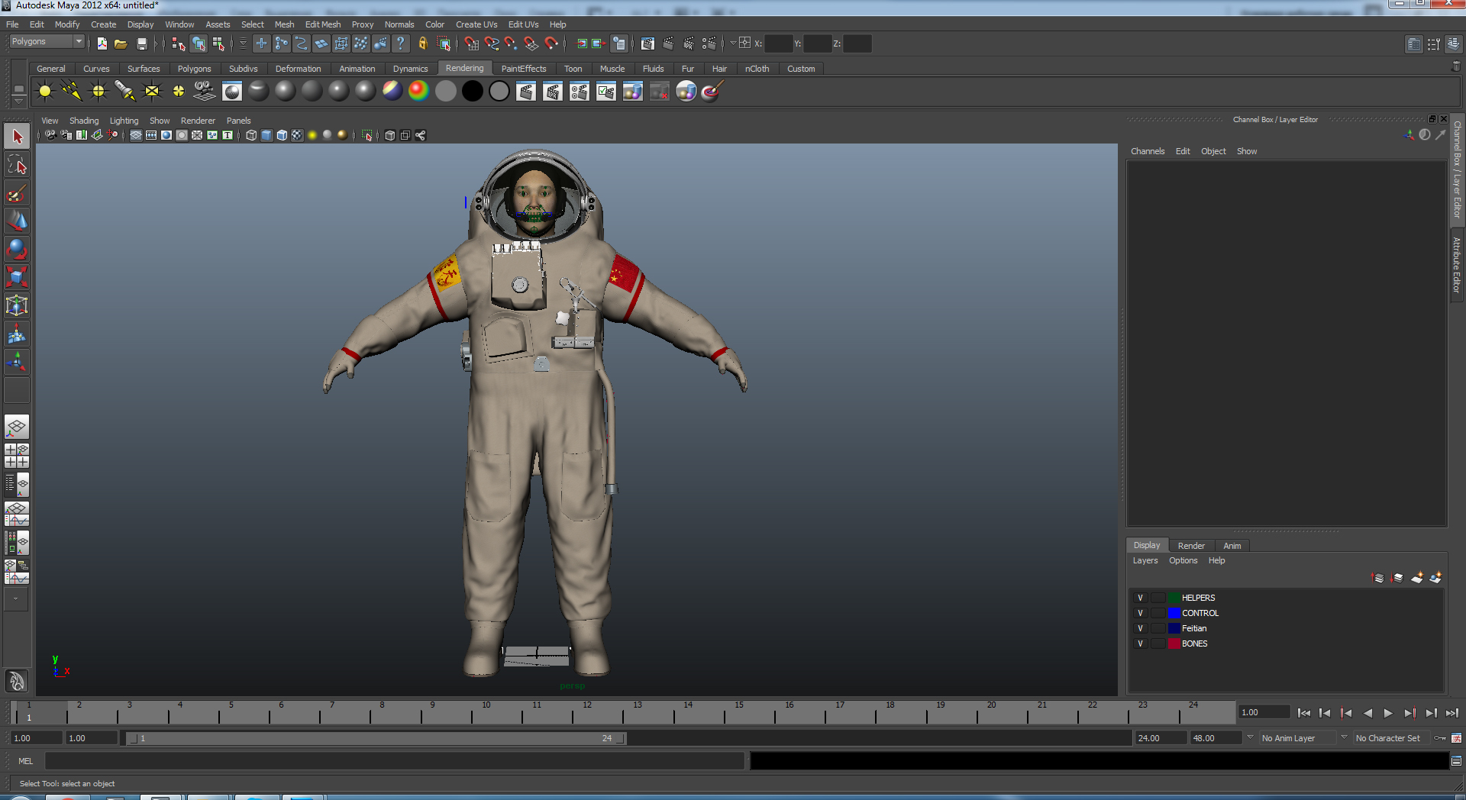Toggle visibility of the Feitian layer
Screen dimensions: 1466x800
click(1141, 628)
